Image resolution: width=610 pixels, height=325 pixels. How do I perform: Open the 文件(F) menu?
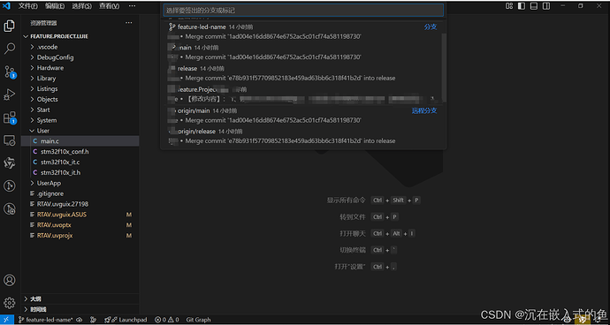(28, 6)
